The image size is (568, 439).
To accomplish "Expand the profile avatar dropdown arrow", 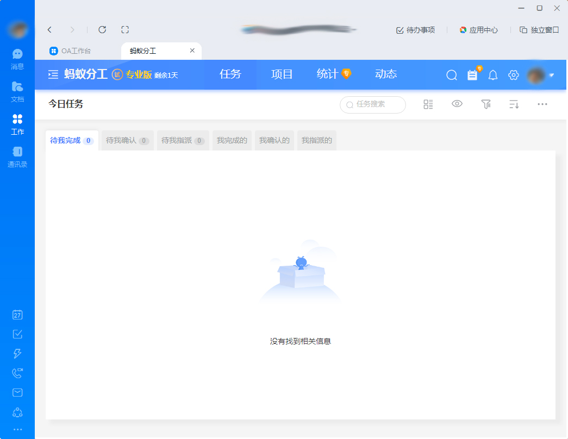I will tap(551, 75).
